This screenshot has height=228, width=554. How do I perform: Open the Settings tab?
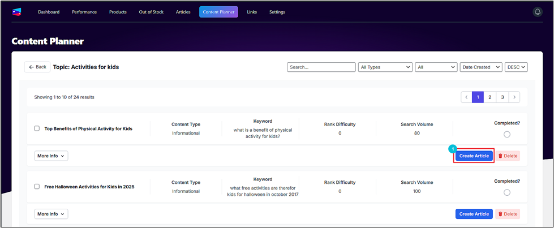point(277,12)
